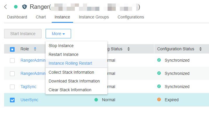Click the Role column header text
The height and width of the screenshot is (117, 209).
(25, 49)
